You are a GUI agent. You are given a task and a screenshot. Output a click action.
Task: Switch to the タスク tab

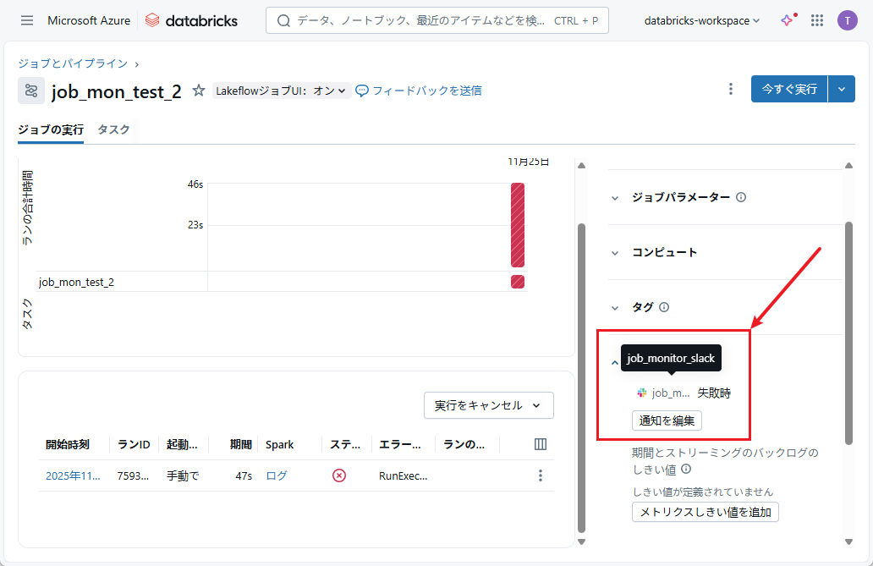coord(113,129)
